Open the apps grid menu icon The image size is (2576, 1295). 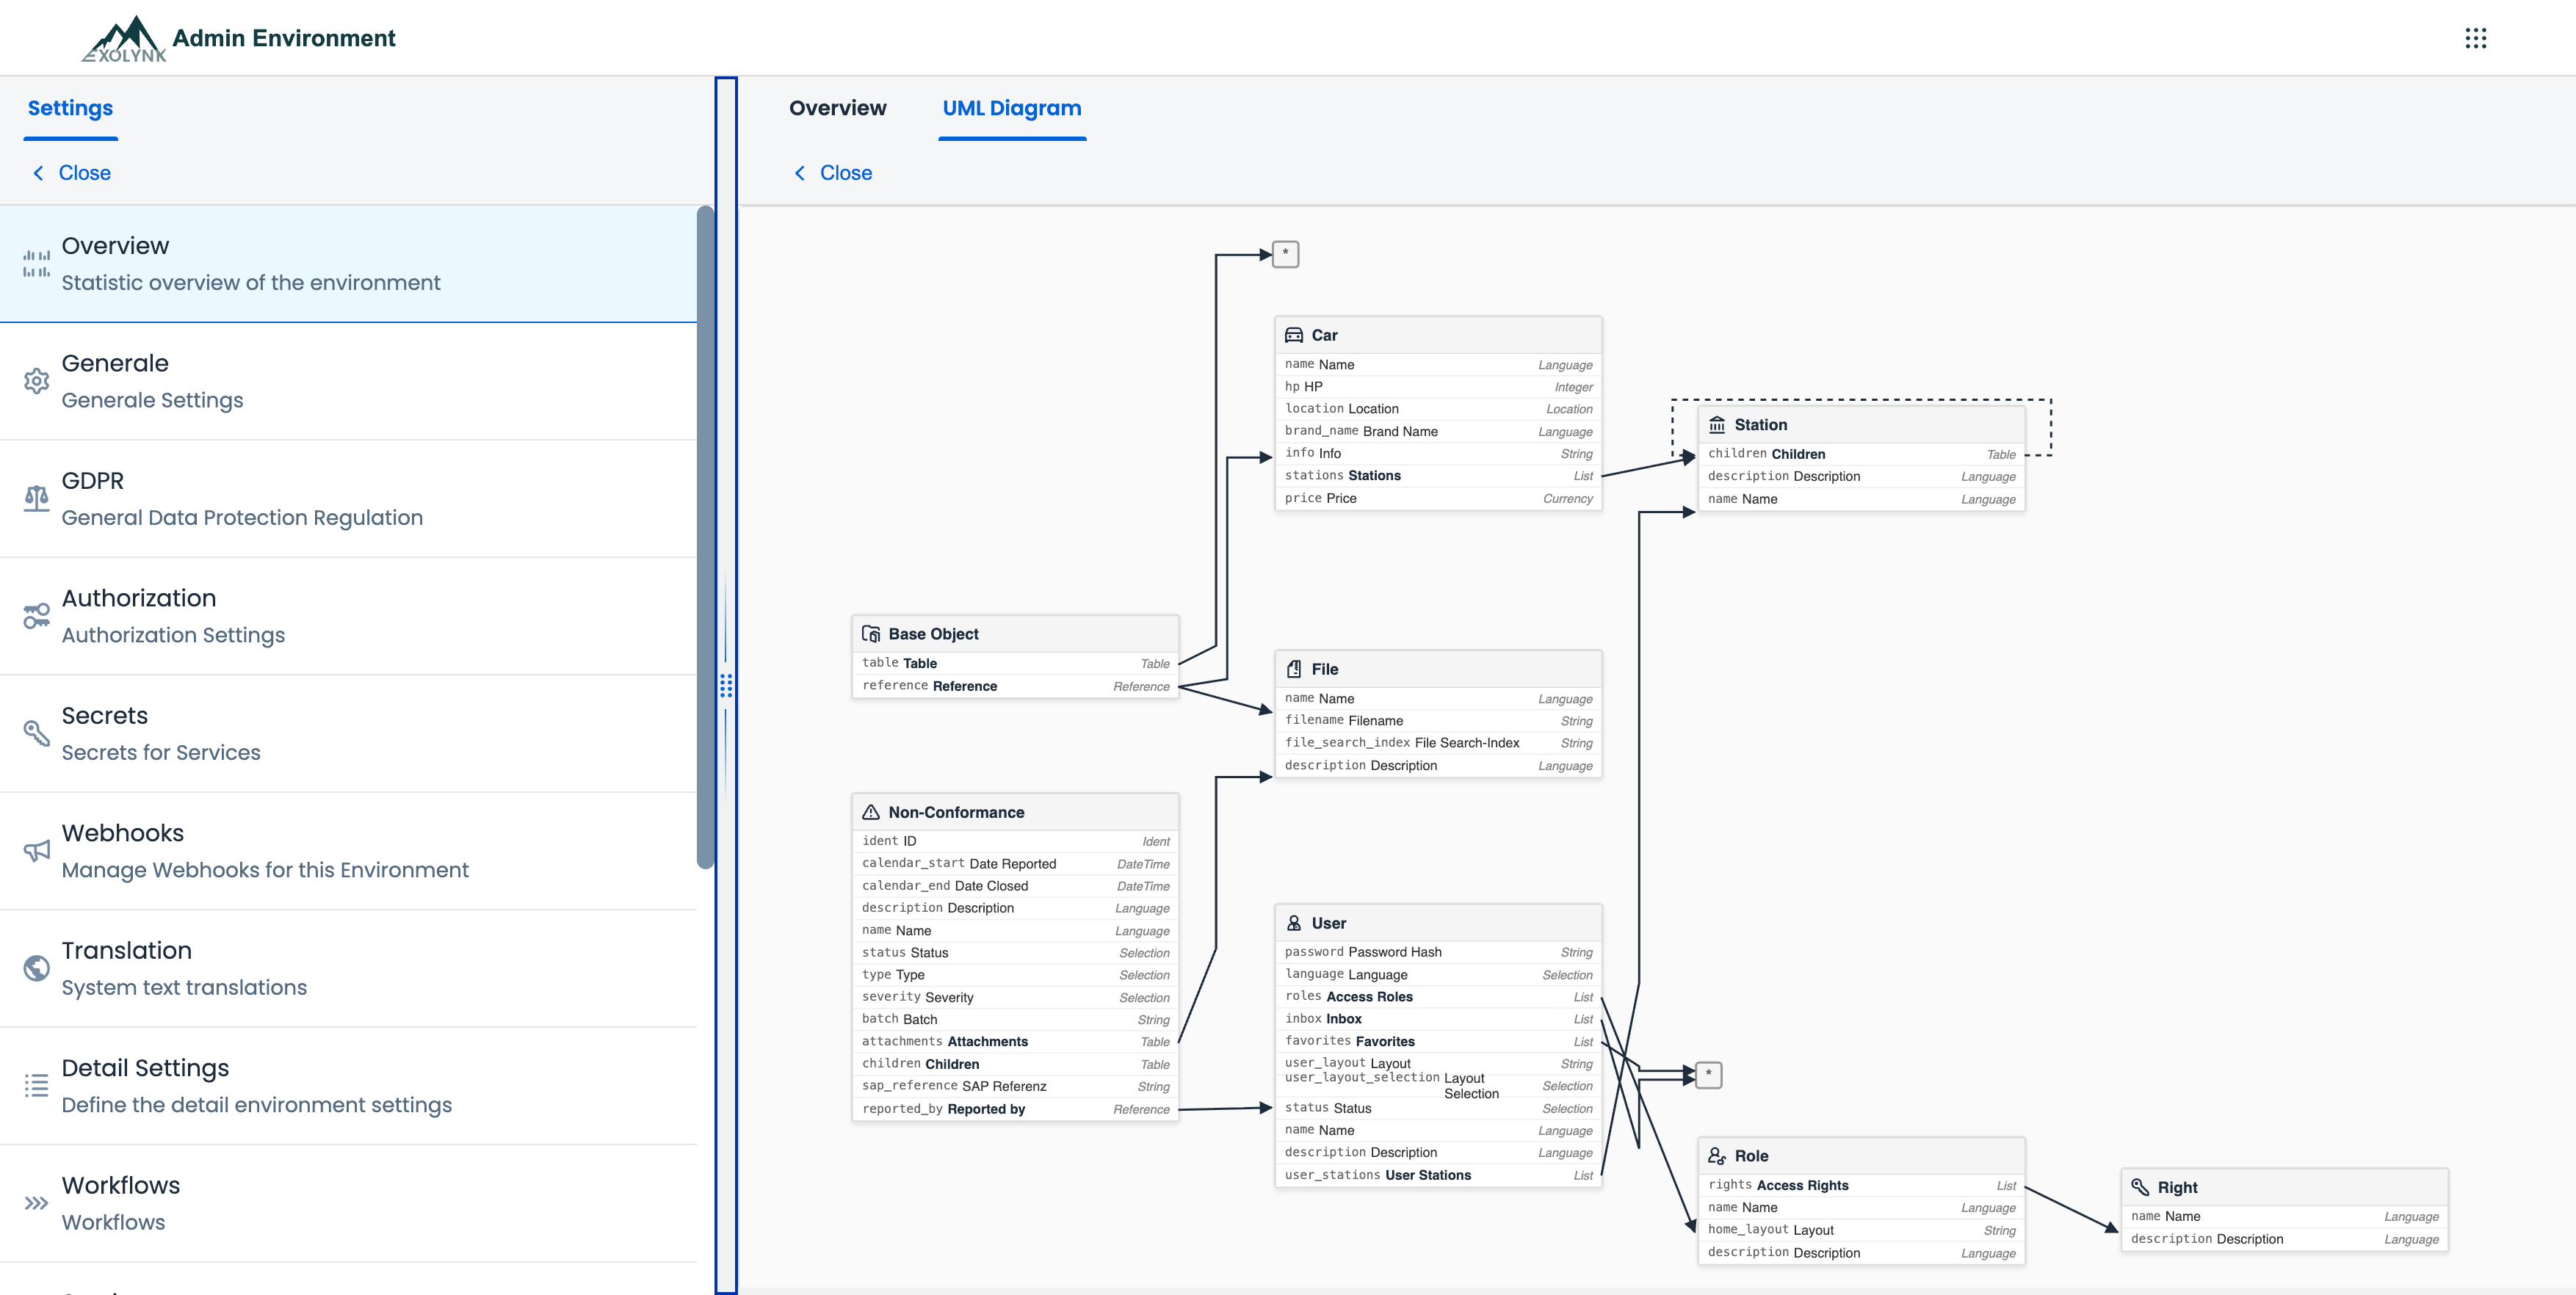click(x=2475, y=38)
